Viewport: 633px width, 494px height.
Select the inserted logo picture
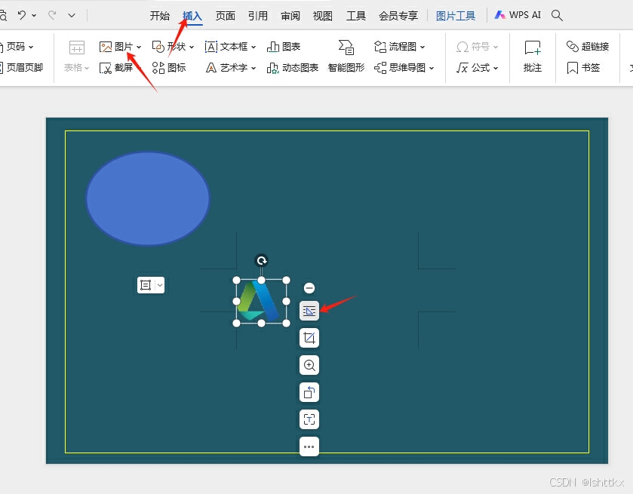coord(262,301)
